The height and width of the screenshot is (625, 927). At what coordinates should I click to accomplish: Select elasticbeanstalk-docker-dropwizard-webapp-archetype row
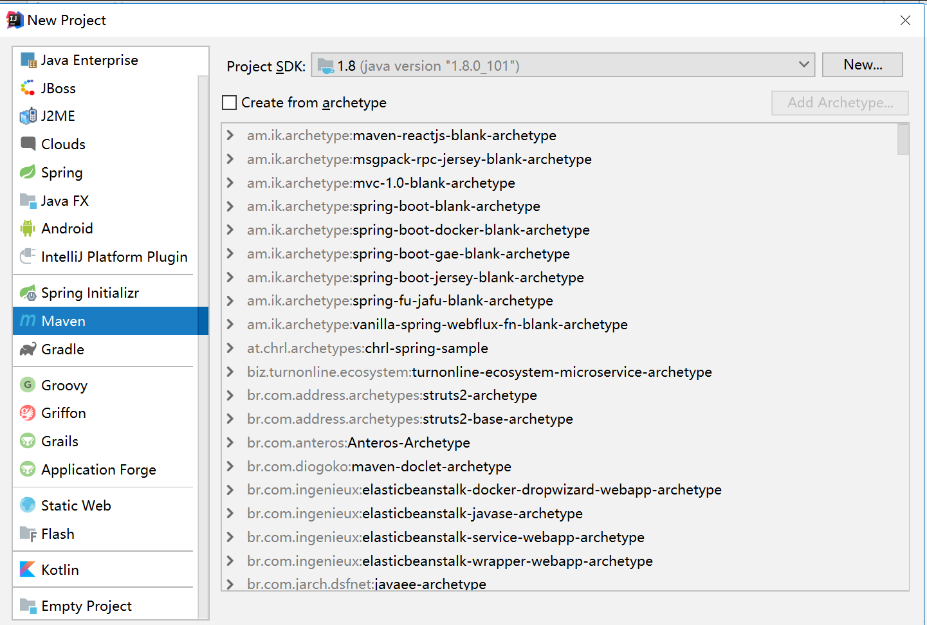[x=560, y=490]
